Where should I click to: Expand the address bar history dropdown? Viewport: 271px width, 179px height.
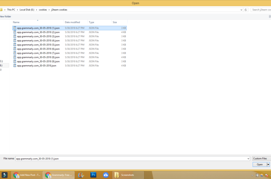tap(241, 10)
